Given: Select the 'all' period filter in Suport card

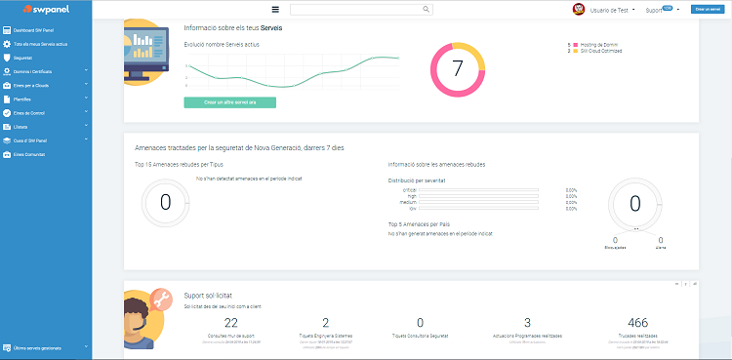Looking at the screenshot, I should [695, 284].
